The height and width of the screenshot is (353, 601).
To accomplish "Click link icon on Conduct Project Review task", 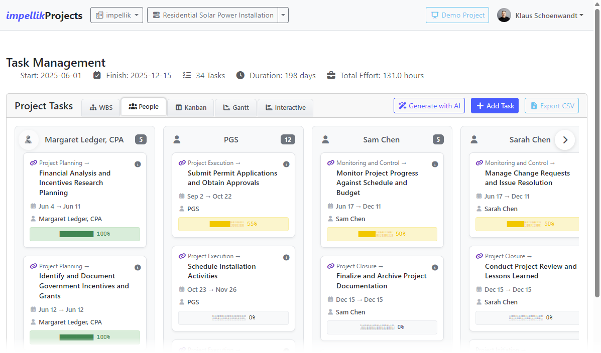I will [479, 256].
